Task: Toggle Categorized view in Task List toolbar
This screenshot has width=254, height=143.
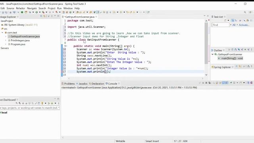Action: pos(233,20)
